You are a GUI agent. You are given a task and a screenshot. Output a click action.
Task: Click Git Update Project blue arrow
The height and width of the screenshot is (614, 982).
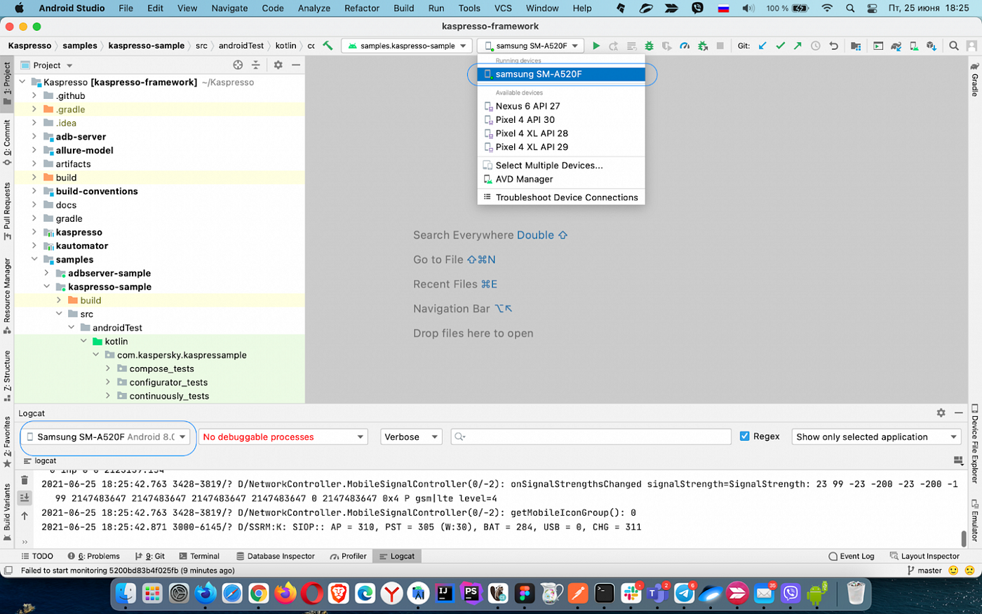[762, 46]
